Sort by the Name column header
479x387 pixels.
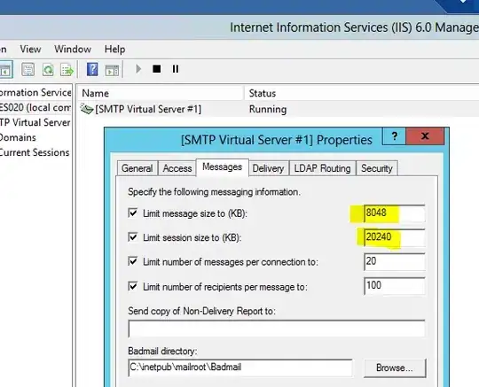[161, 93]
